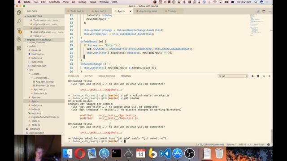Open the File menu

(36, 2)
